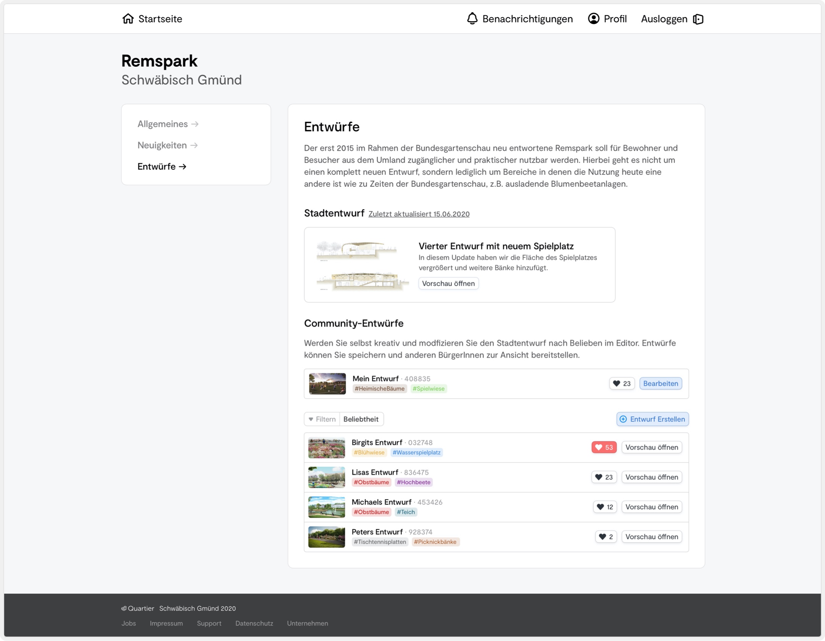Unlike Birgits Entwurf via the red heart with 53
This screenshot has height=641, width=825.
click(603, 447)
